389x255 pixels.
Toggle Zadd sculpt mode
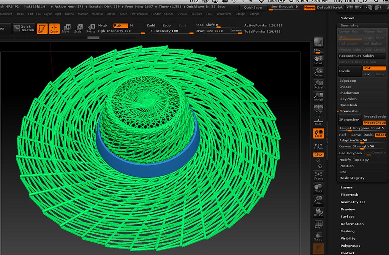click(x=151, y=25)
